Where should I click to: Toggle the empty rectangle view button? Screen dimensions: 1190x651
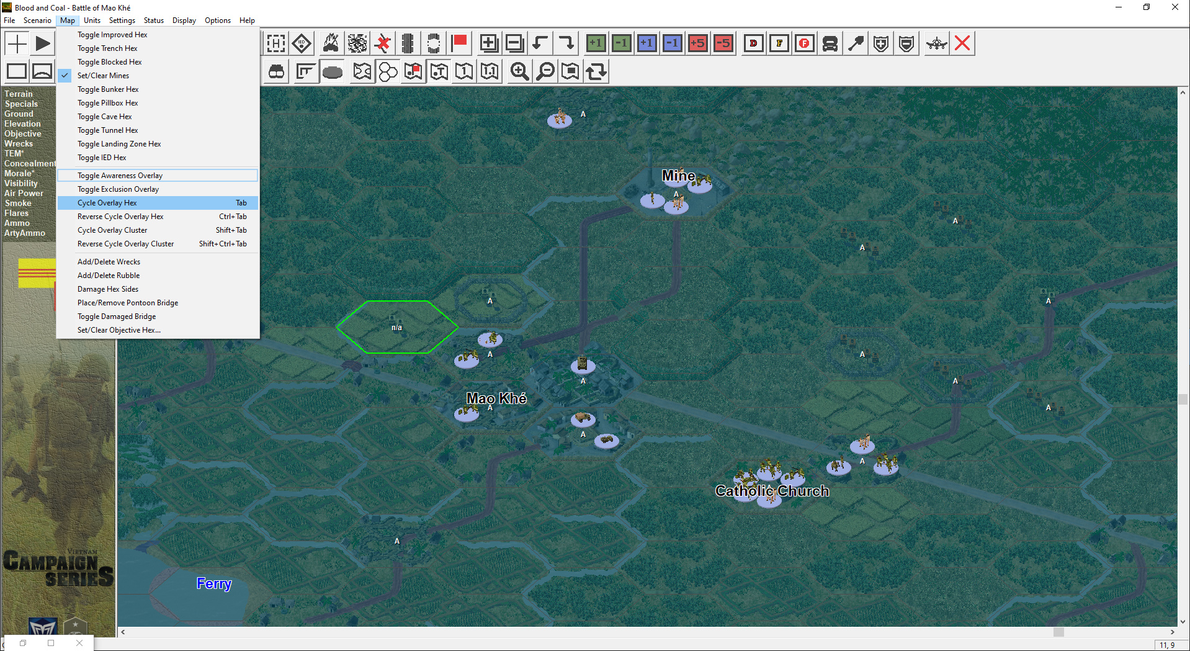click(17, 71)
